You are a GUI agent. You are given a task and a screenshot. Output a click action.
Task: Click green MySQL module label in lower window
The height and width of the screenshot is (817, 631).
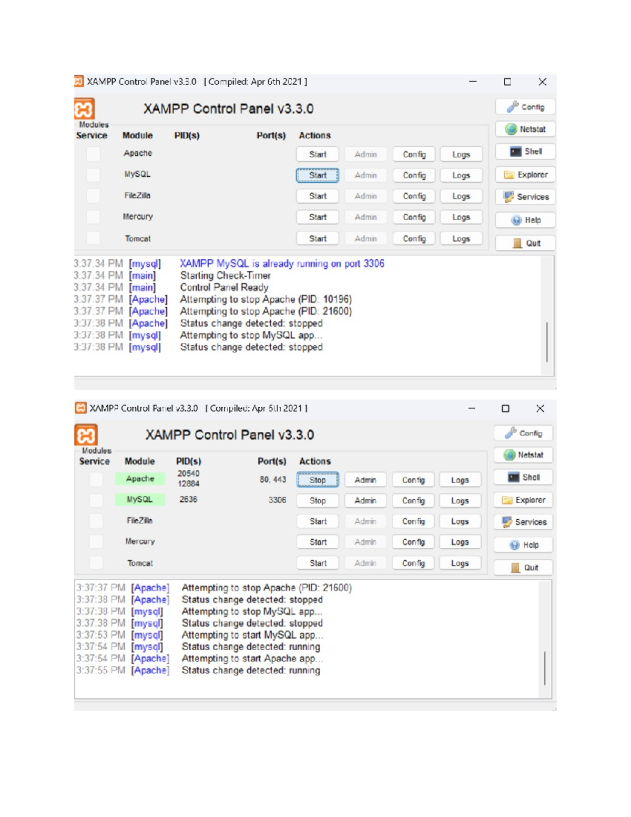pyautogui.click(x=140, y=499)
